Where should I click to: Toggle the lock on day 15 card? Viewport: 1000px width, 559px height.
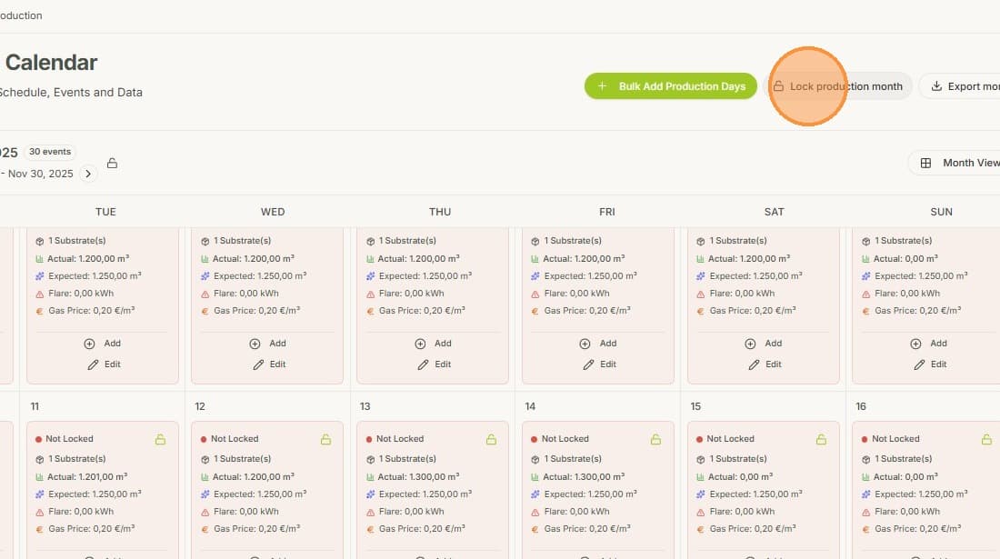click(821, 439)
